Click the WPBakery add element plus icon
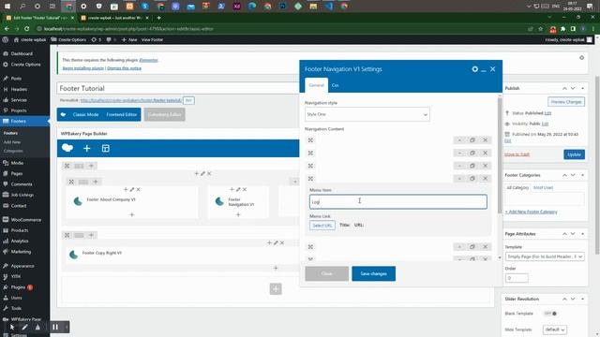Viewport: 600px width, 337px height. [x=87, y=149]
